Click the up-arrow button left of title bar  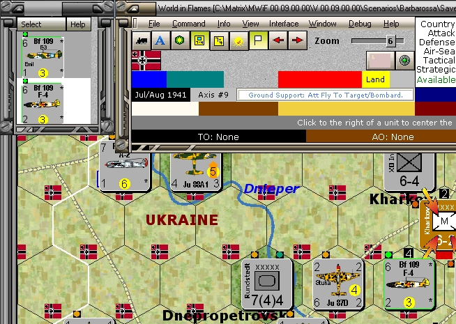pyautogui.click(x=134, y=8)
